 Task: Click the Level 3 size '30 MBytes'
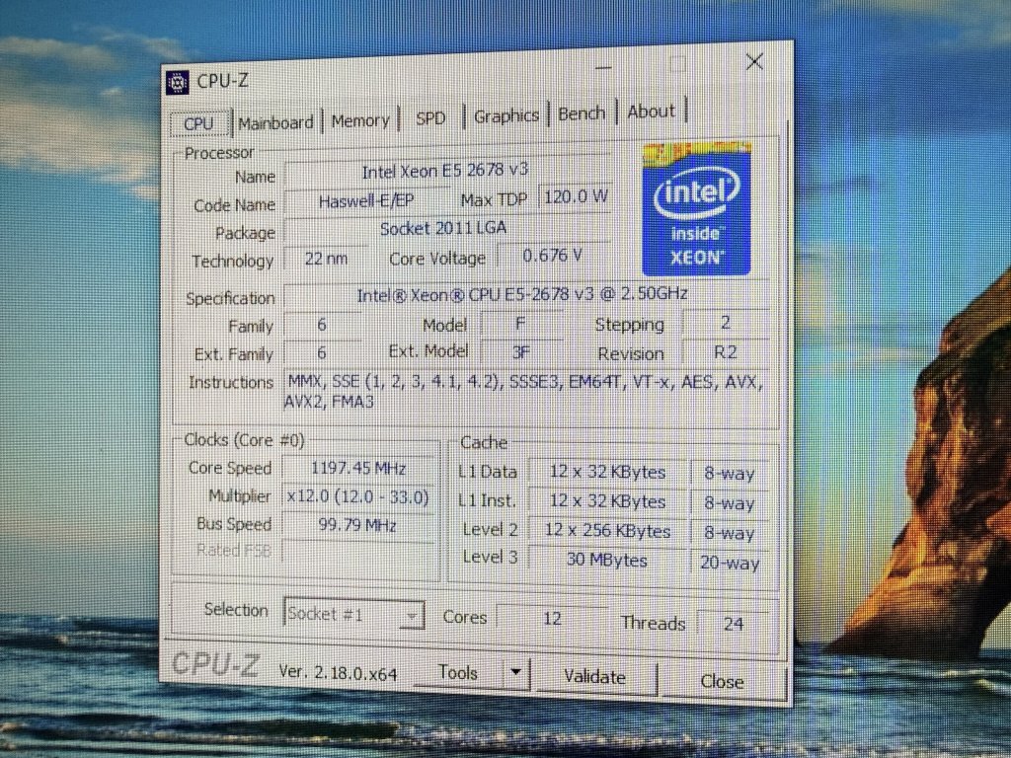click(607, 561)
